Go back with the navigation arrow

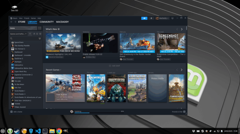pyautogui.click(x=11, y=22)
